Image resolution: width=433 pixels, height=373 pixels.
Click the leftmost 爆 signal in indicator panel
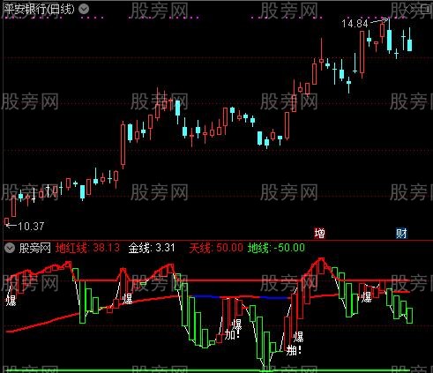11,301
